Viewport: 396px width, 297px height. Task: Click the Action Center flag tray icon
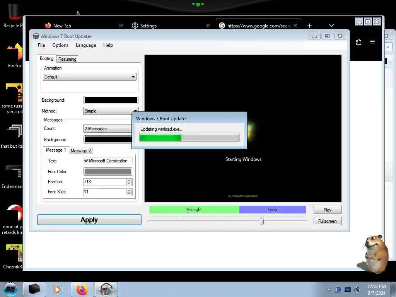[x=338, y=290]
